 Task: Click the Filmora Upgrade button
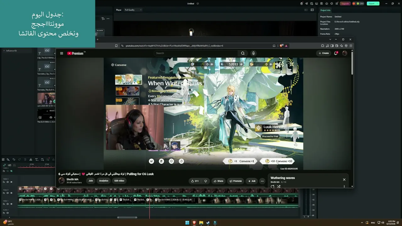coord(345,3)
